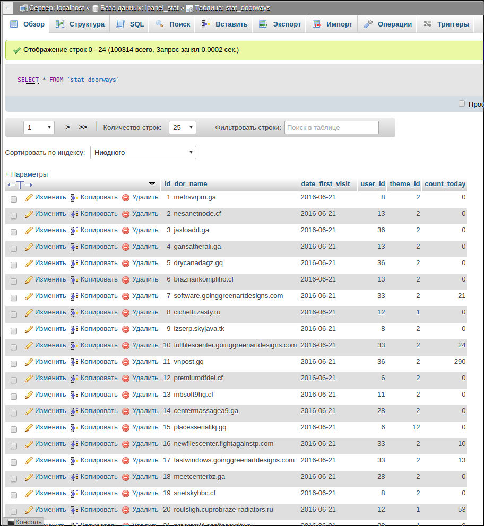Click the back arrow navigation icon at top left
Image resolution: width=484 pixels, height=526 pixels.
(x=8, y=8)
